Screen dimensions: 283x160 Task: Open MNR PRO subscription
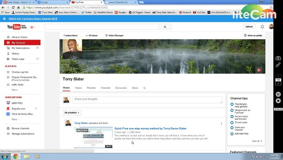[17, 103]
